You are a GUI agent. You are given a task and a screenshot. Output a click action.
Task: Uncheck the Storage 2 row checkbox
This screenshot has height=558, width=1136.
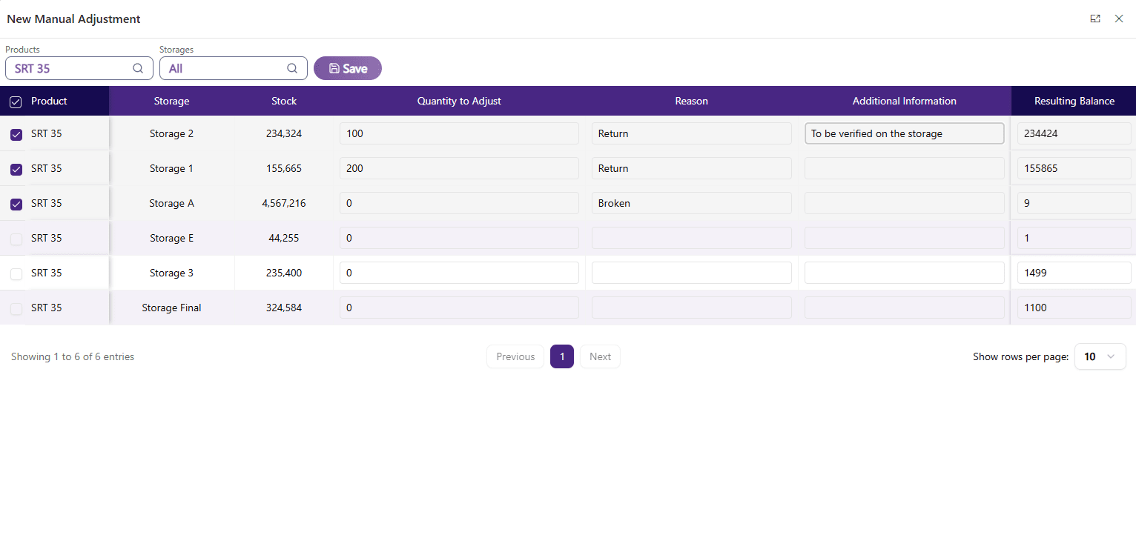click(16, 135)
